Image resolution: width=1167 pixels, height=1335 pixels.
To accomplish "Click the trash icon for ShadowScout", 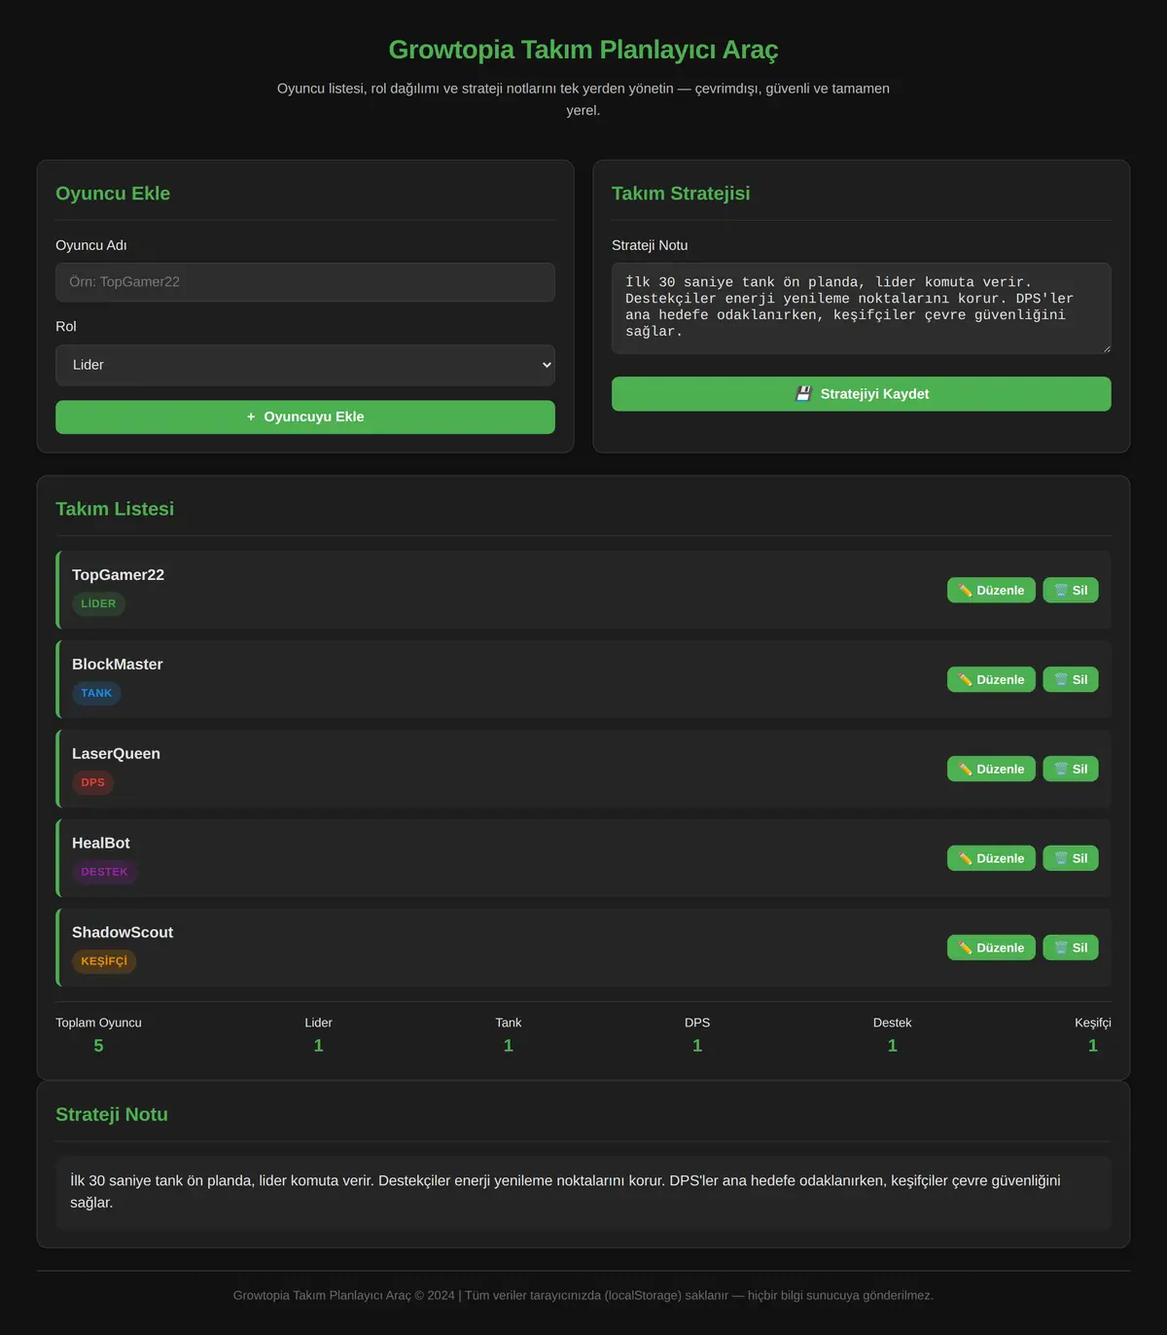I will (x=1061, y=949).
